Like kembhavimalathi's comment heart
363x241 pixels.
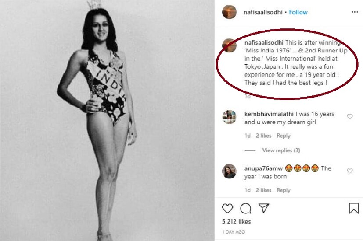pyautogui.click(x=350, y=116)
